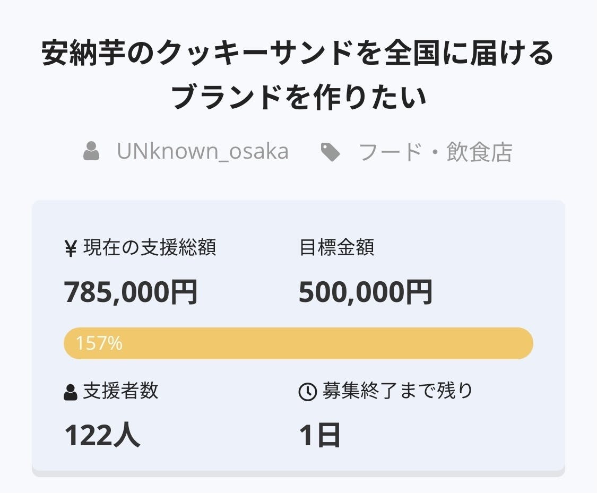The image size is (597, 493).
Task: Click the yen icon beside 現在の支援総額
Action: point(71,248)
